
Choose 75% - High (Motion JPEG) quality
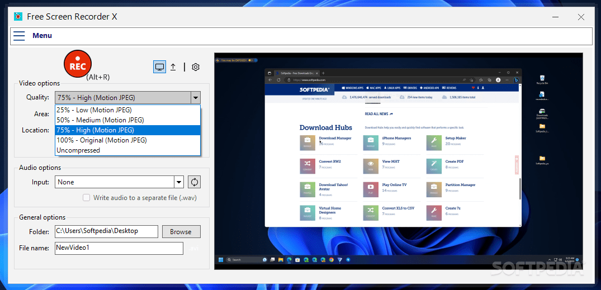coord(127,130)
